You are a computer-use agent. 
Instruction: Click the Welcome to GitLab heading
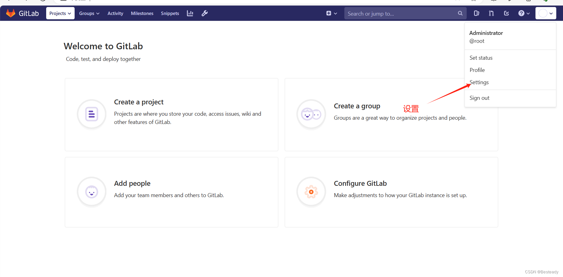(x=103, y=46)
